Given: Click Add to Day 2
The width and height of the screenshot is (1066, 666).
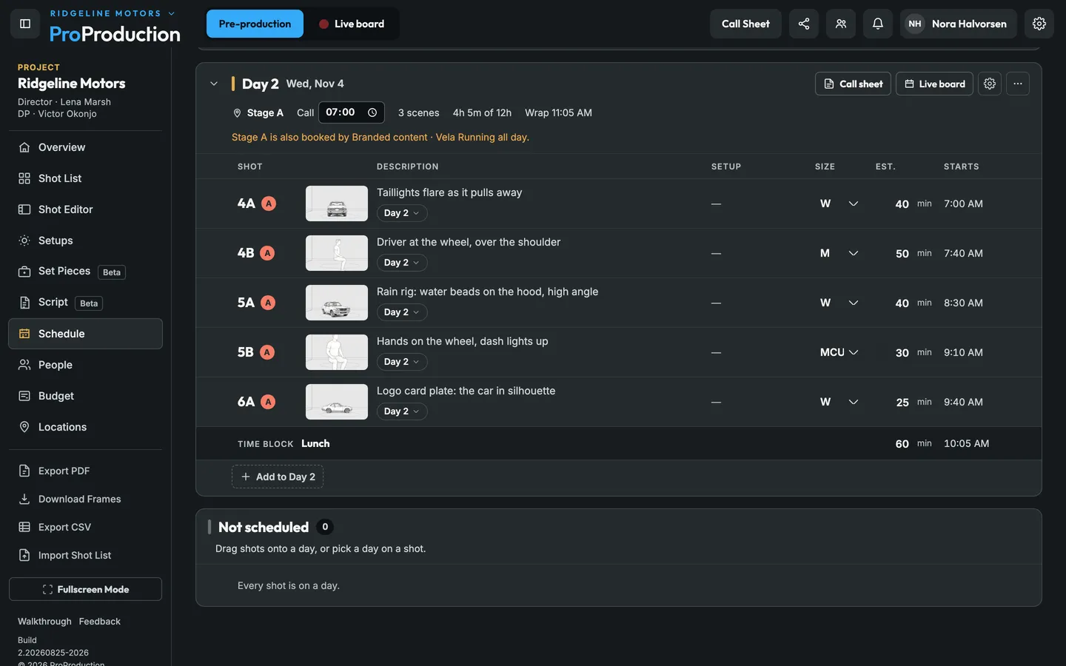Looking at the screenshot, I should click(278, 477).
